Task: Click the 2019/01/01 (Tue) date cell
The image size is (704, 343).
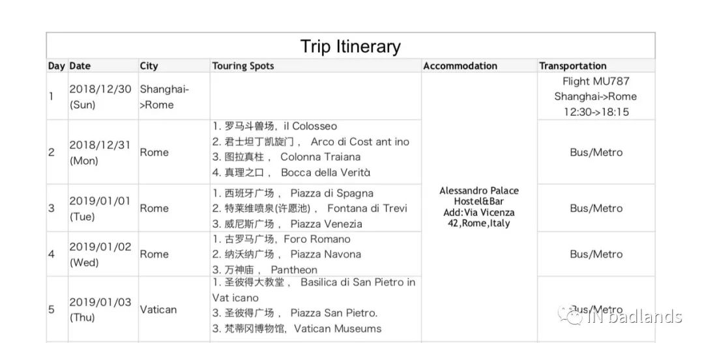Action: coord(100,208)
